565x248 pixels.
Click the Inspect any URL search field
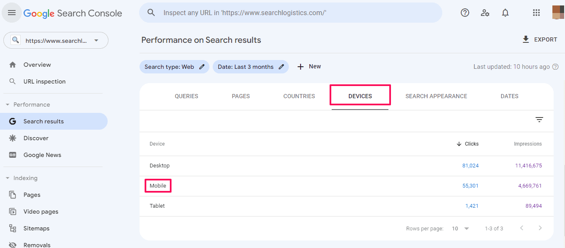coord(290,13)
